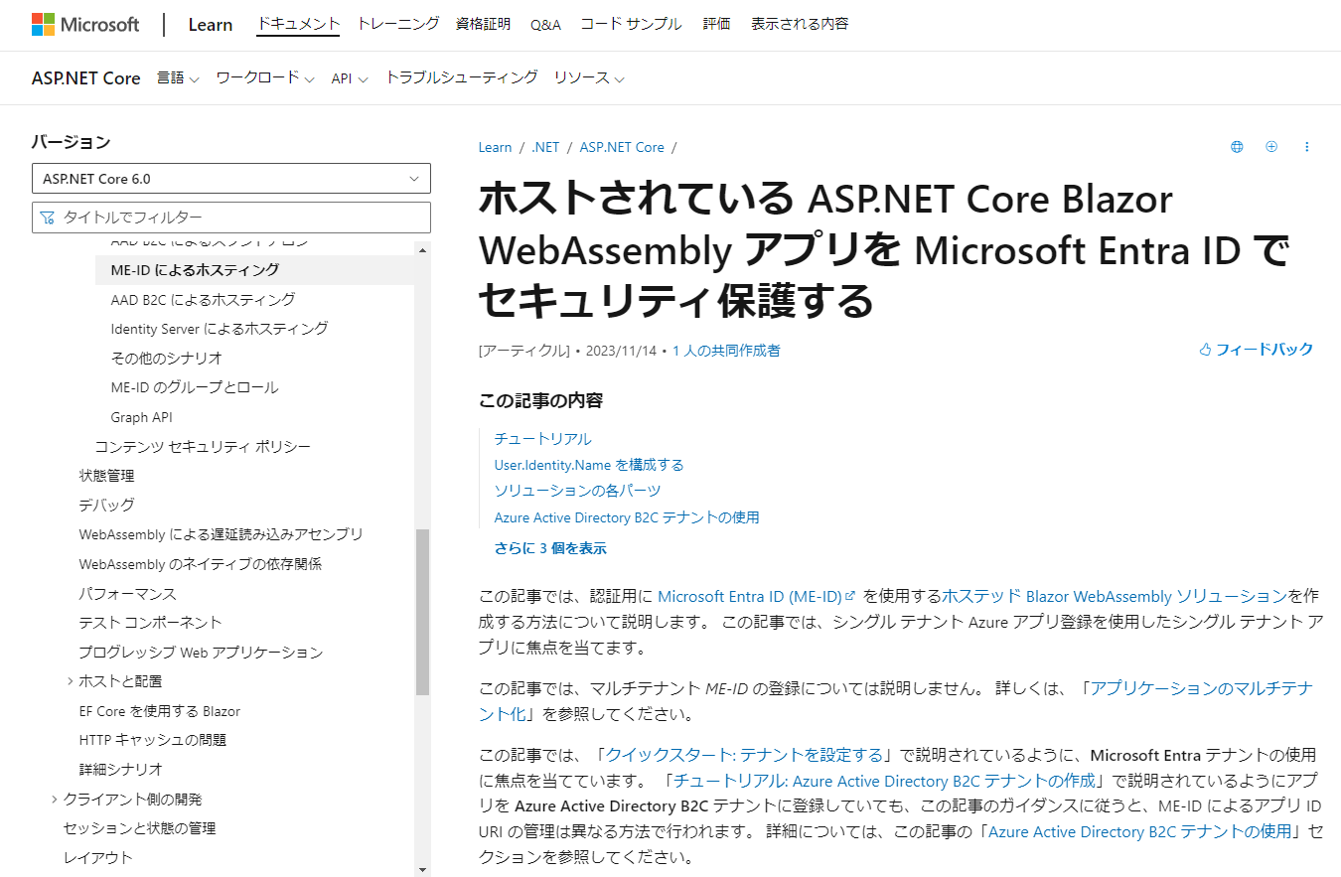Screen dimensions: 1341x877
Task: Select AAD B2C によるホスティング in sidebar
Action: coord(203,300)
